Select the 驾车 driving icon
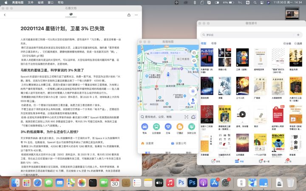 coord(144,127)
